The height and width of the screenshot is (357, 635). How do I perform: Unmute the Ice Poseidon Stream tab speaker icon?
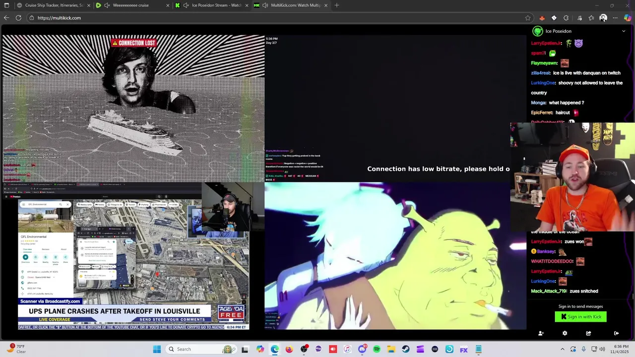tap(186, 5)
